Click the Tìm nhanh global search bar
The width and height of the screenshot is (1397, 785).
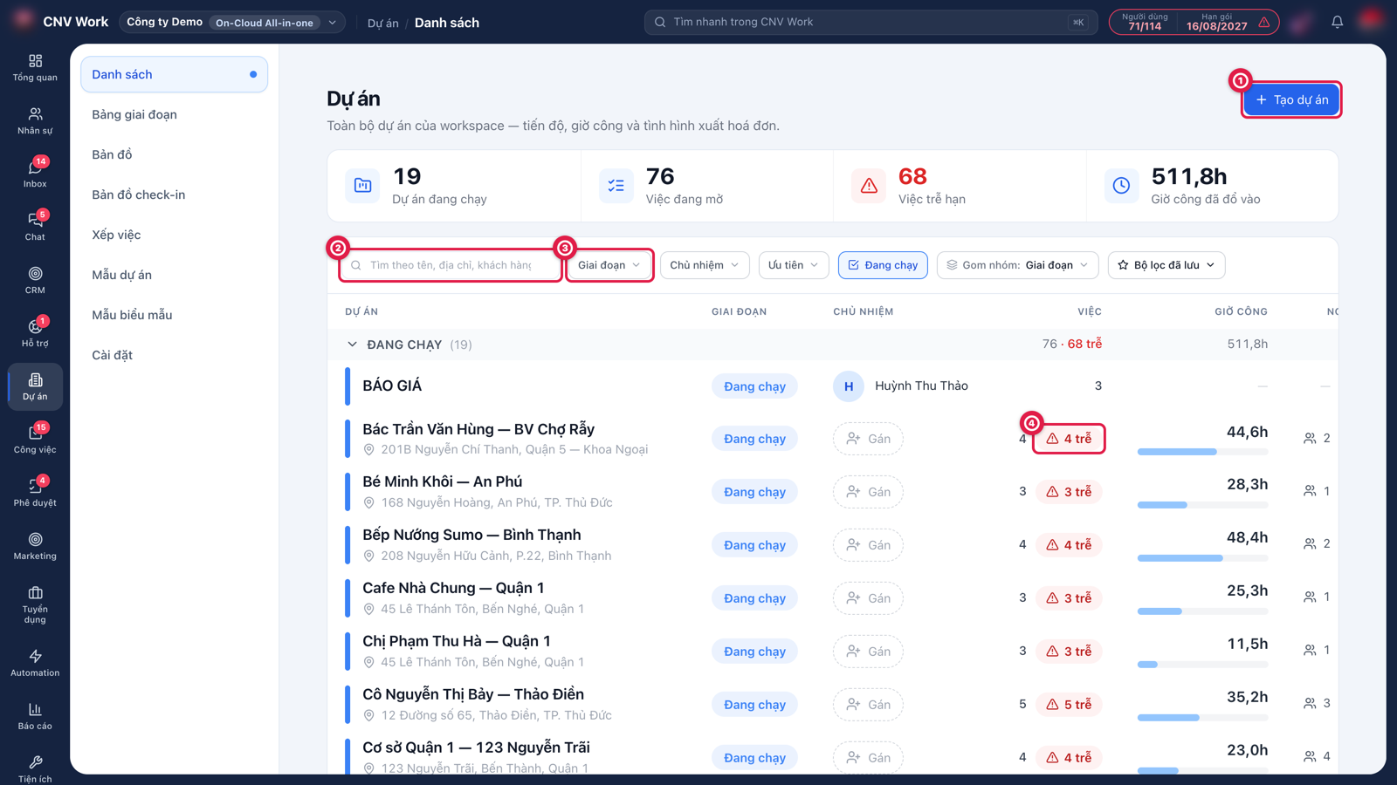pos(871,22)
